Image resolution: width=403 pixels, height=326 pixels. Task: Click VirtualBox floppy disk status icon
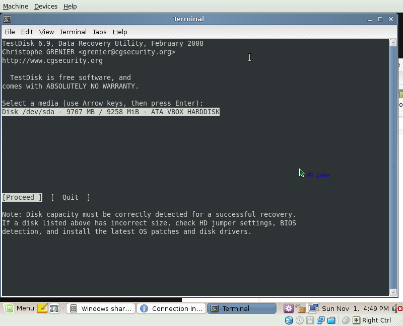(x=310, y=320)
